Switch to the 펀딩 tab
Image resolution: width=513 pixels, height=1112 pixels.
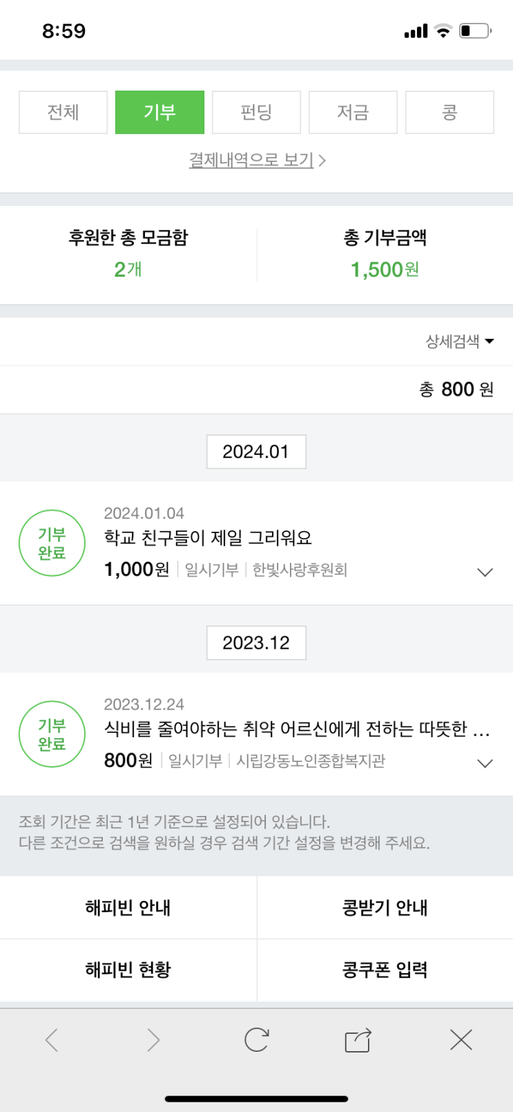coord(256,112)
